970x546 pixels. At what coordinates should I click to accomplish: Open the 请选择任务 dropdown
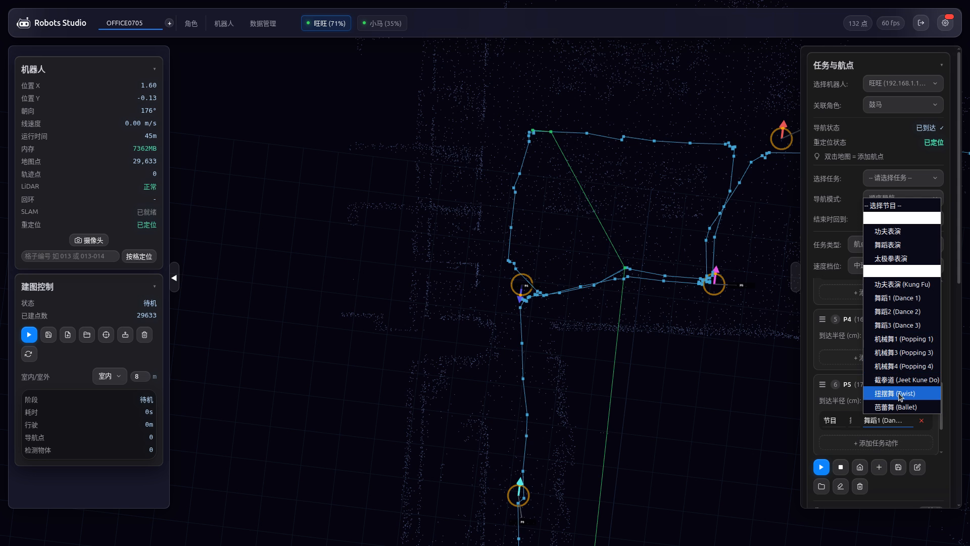click(x=903, y=178)
